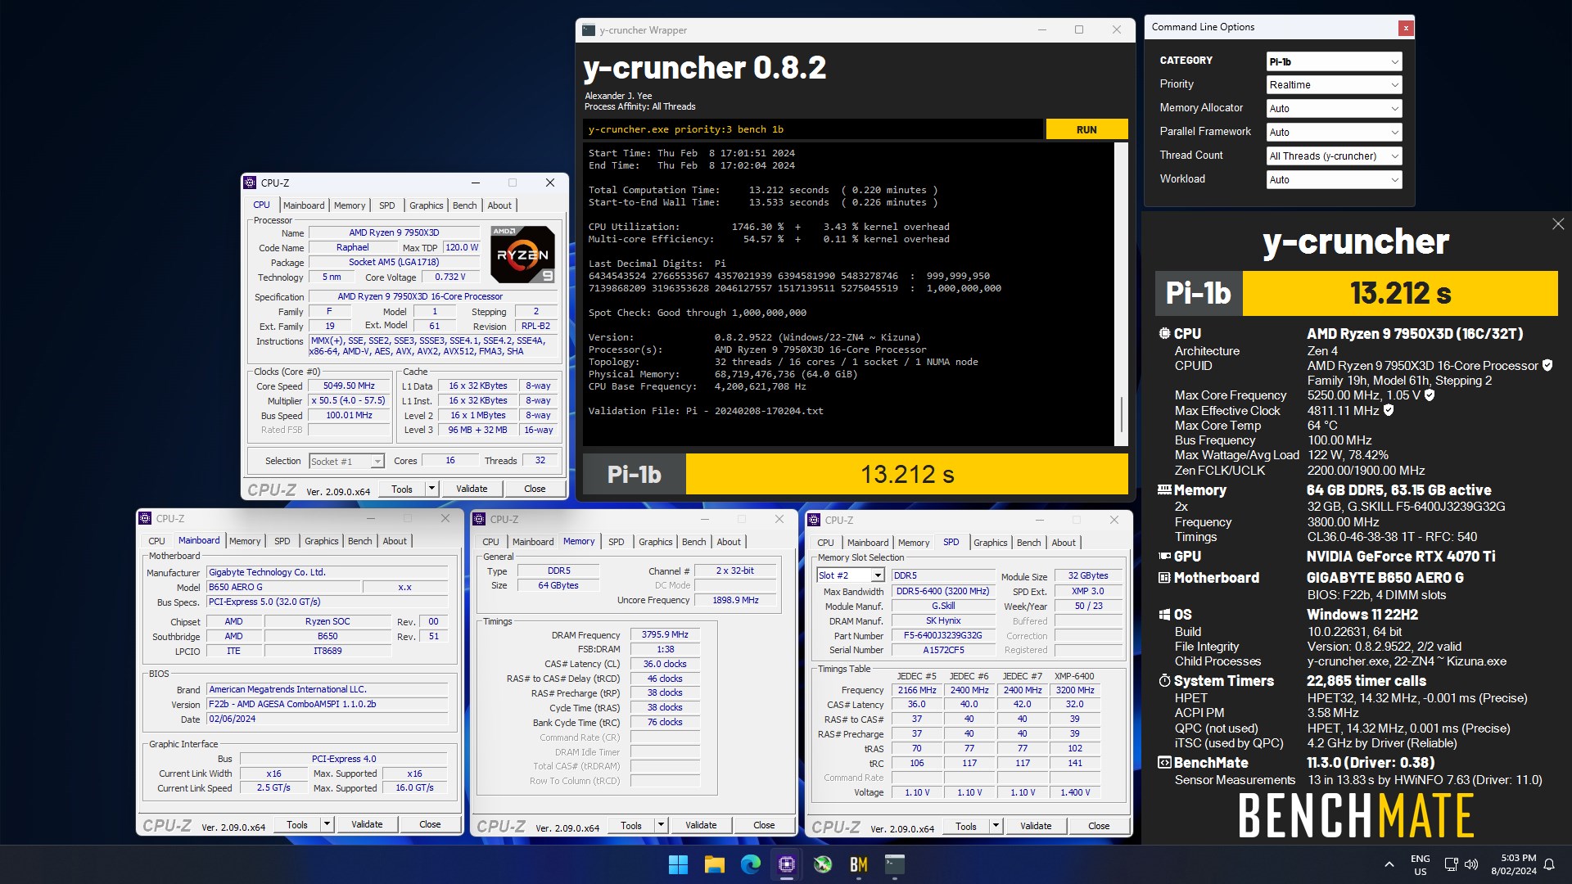Click the Windows Start icon in taskbar
Image resolution: width=1572 pixels, height=884 pixels.
point(678,864)
